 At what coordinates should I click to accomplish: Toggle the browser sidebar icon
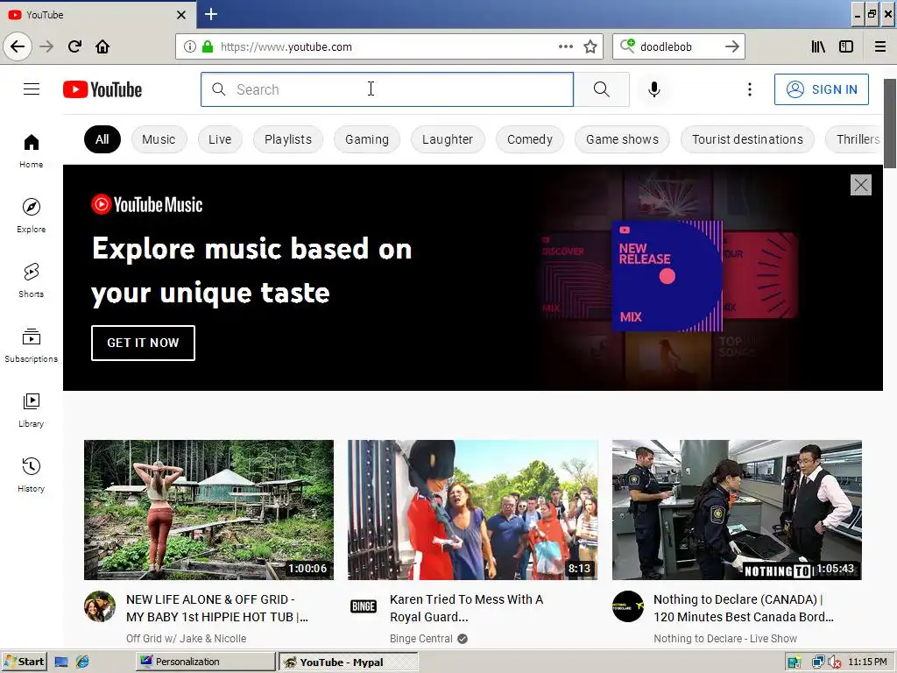tap(846, 46)
